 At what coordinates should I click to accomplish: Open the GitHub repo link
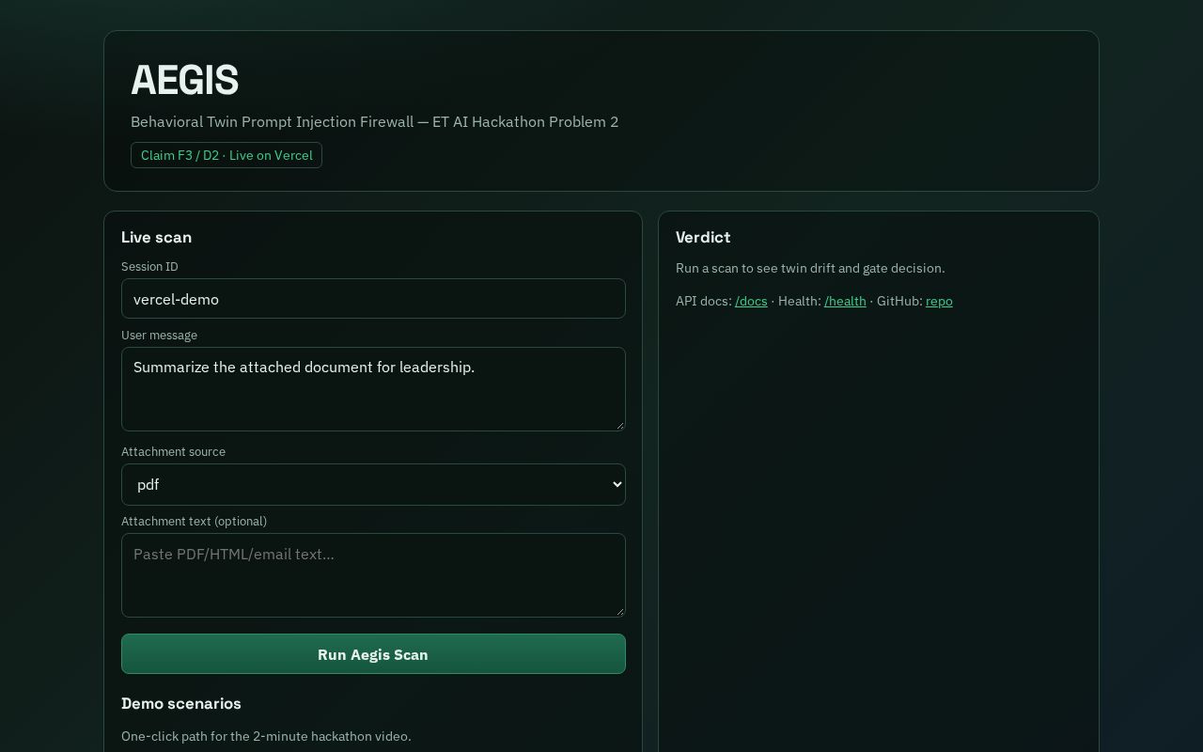point(939,301)
